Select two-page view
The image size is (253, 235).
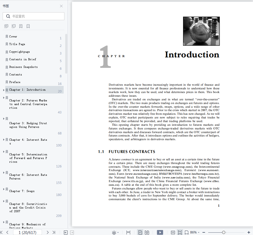[x=147, y=232]
